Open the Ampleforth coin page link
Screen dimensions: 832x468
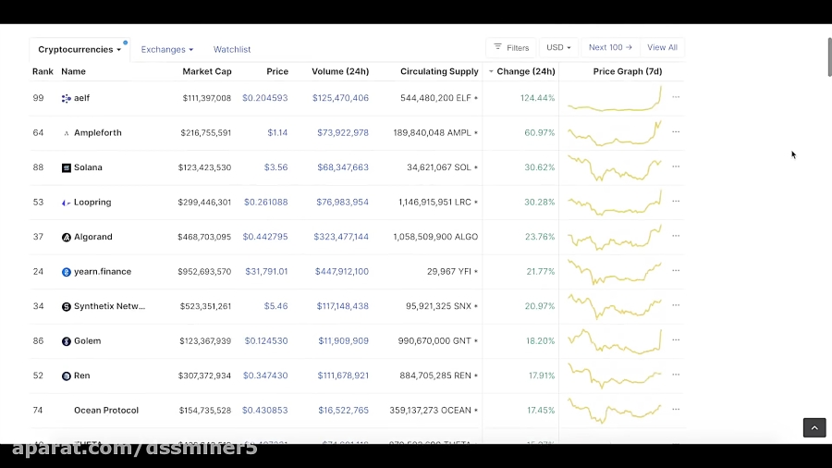tap(98, 132)
